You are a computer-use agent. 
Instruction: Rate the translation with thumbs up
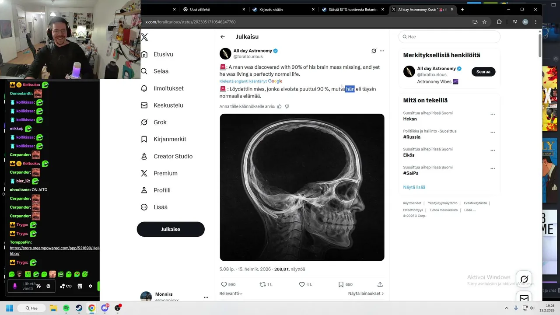point(280,106)
